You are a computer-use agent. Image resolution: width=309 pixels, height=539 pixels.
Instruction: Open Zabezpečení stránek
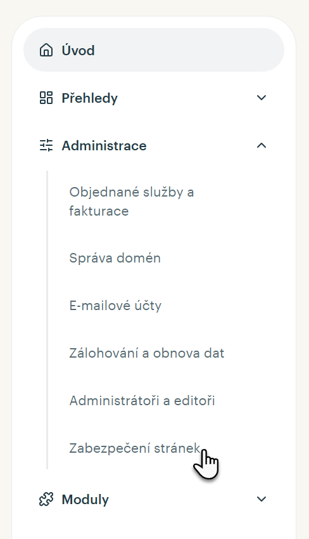135,448
